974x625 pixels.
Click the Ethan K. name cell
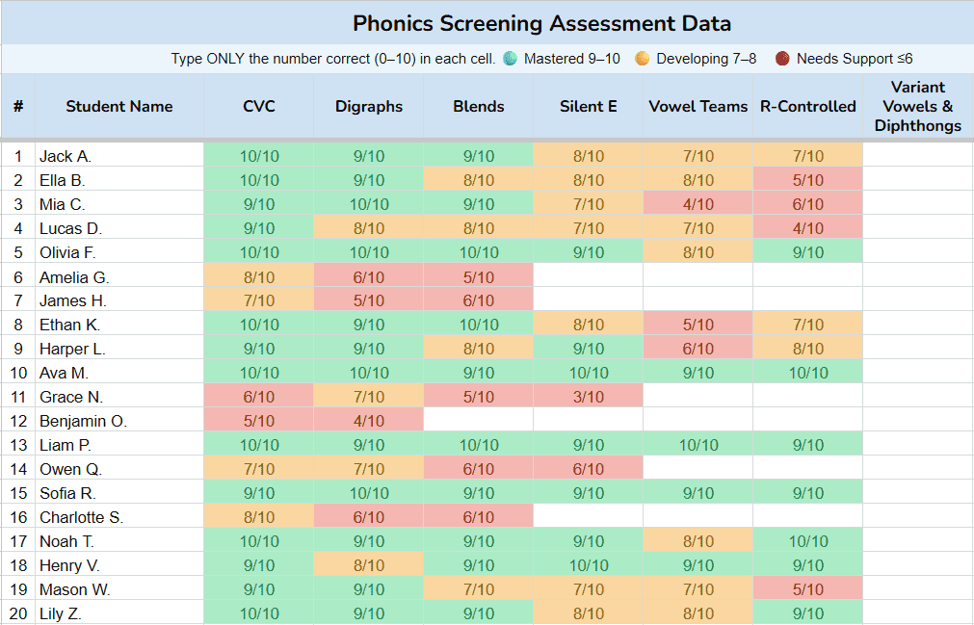coord(119,325)
